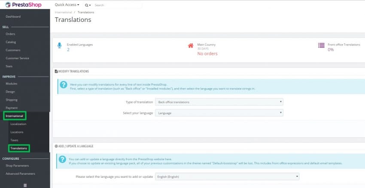Click the No orders text

click(x=207, y=54)
